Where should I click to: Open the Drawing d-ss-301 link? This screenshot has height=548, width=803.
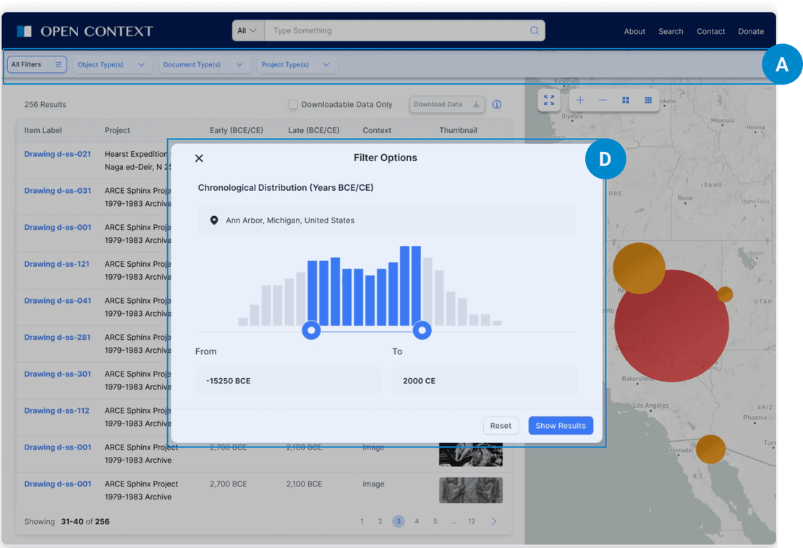tap(57, 374)
